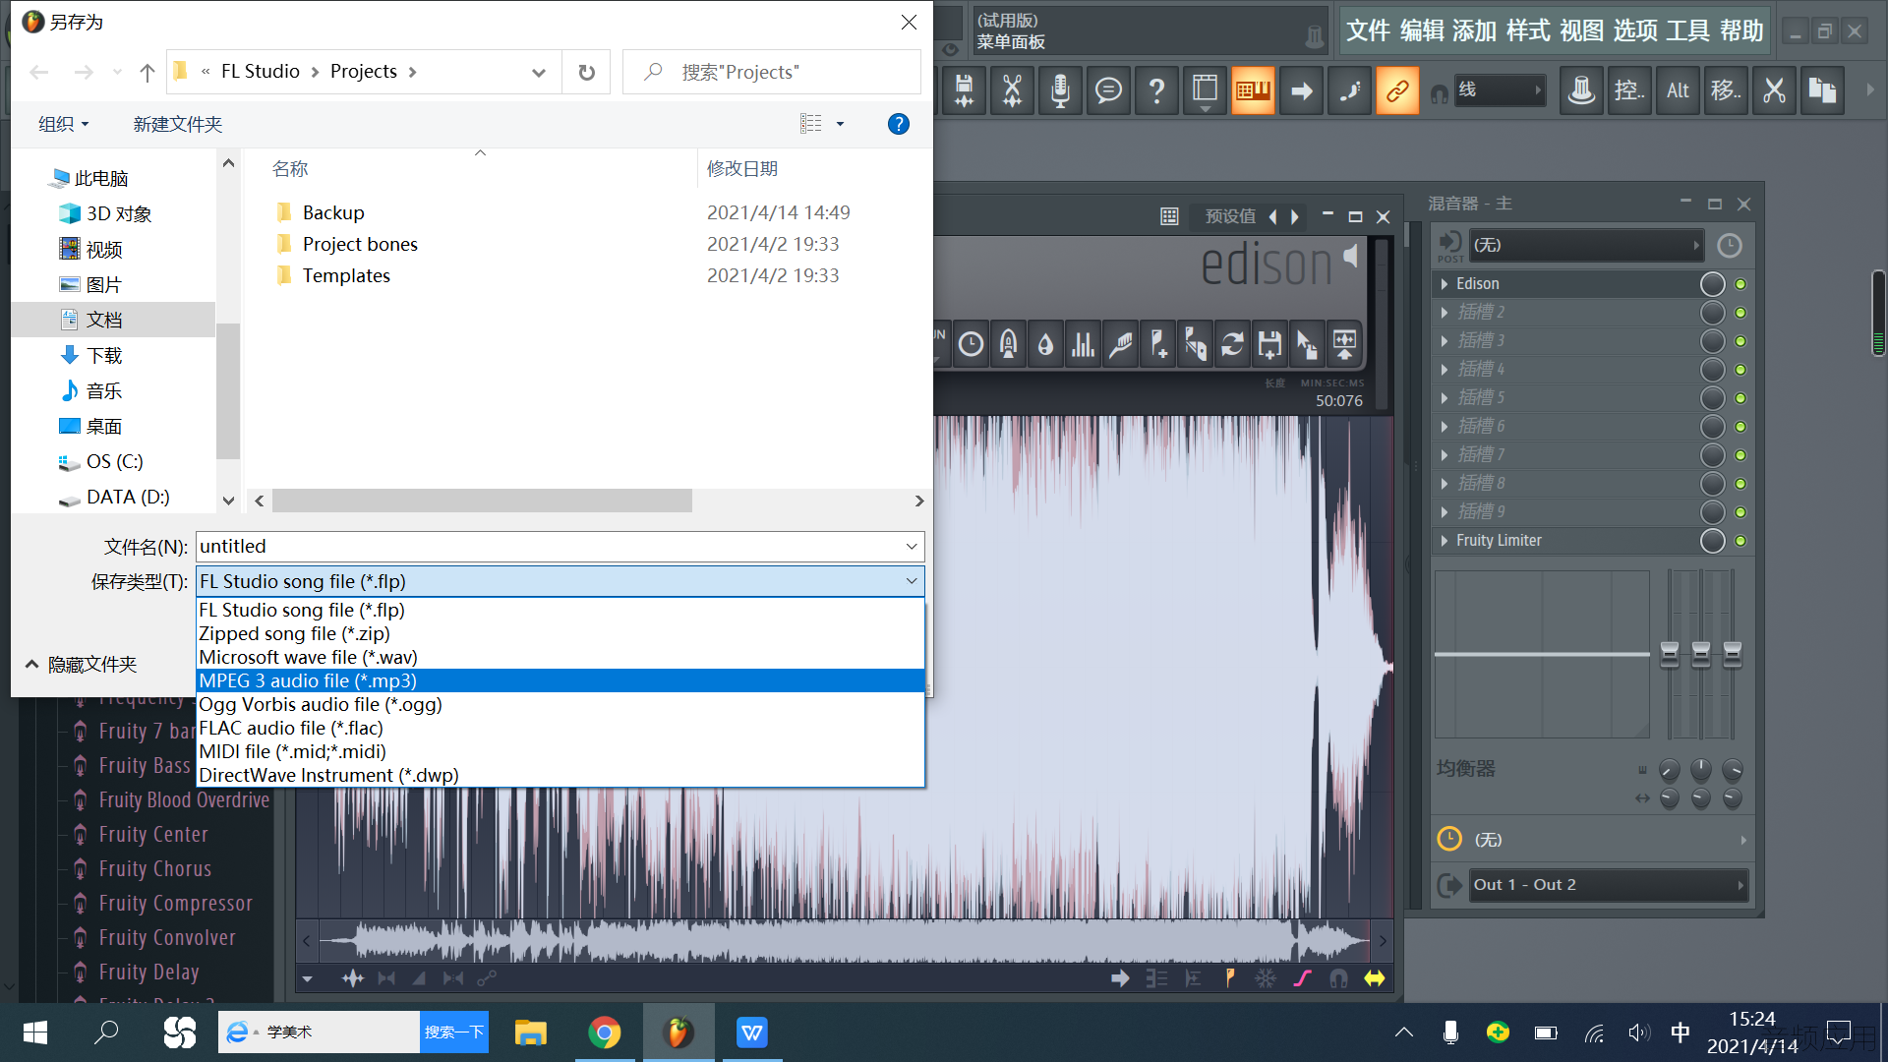Collapse folders with 隐藏文件夹

tap(81, 665)
